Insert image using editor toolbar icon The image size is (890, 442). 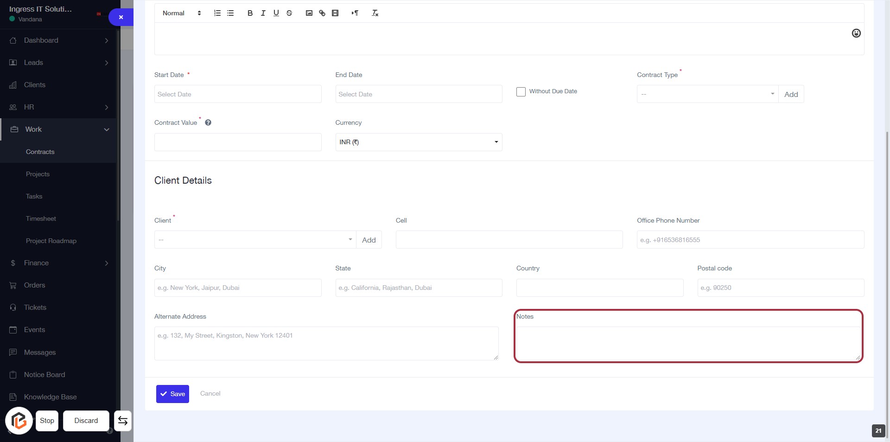pyautogui.click(x=309, y=13)
